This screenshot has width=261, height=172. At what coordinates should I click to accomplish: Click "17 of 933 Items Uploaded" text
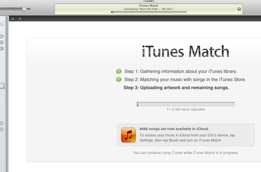(186, 110)
